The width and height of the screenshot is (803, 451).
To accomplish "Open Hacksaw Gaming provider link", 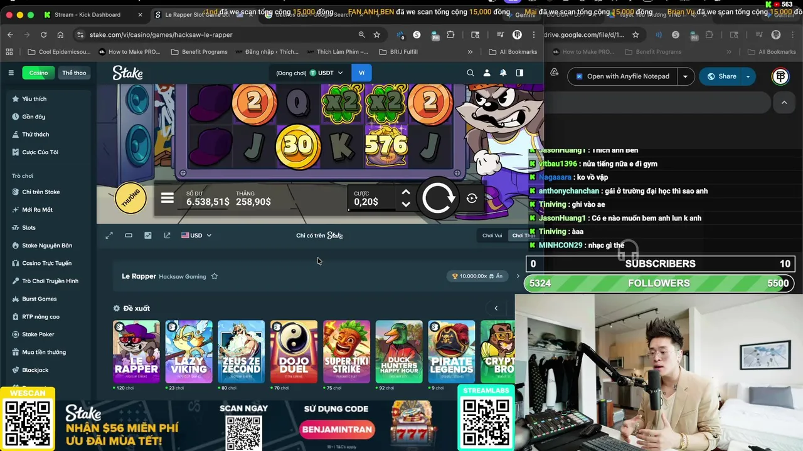I will click(182, 276).
